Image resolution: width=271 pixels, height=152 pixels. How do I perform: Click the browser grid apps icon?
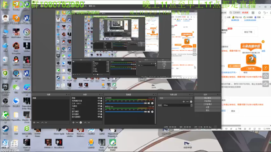253,12
